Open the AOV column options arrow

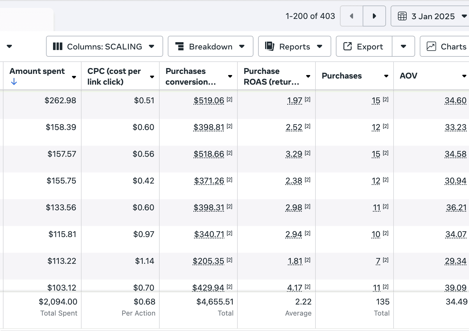point(464,76)
